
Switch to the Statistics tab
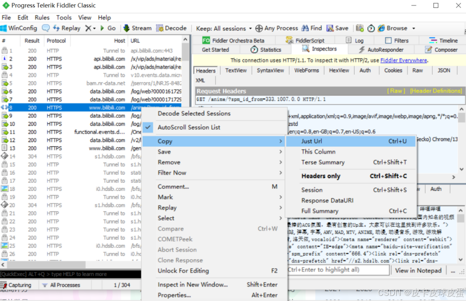[266, 50]
